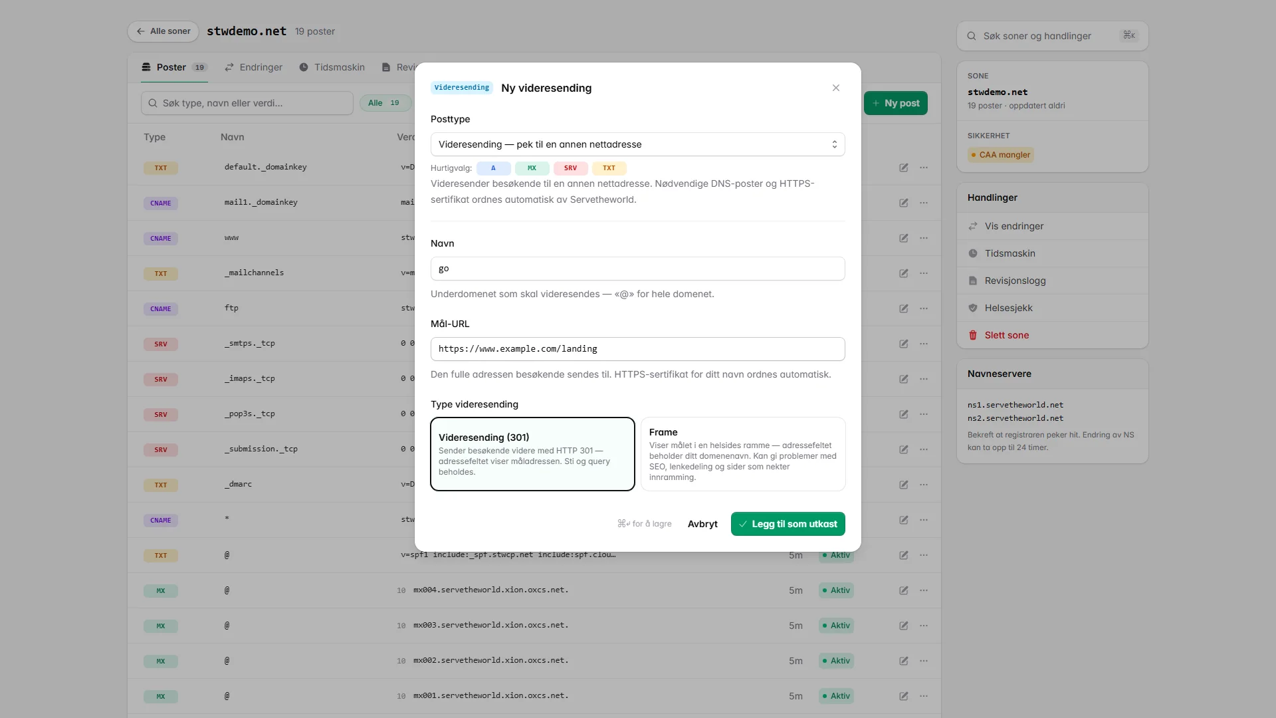The image size is (1276, 718).
Task: Open more options for _dmarc row
Action: tap(924, 485)
